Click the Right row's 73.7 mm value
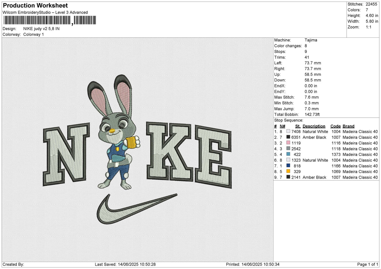This screenshot has width=381, height=269. [x=313, y=69]
